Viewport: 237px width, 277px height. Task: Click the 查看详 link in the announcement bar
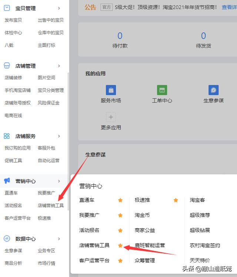pos(229,7)
